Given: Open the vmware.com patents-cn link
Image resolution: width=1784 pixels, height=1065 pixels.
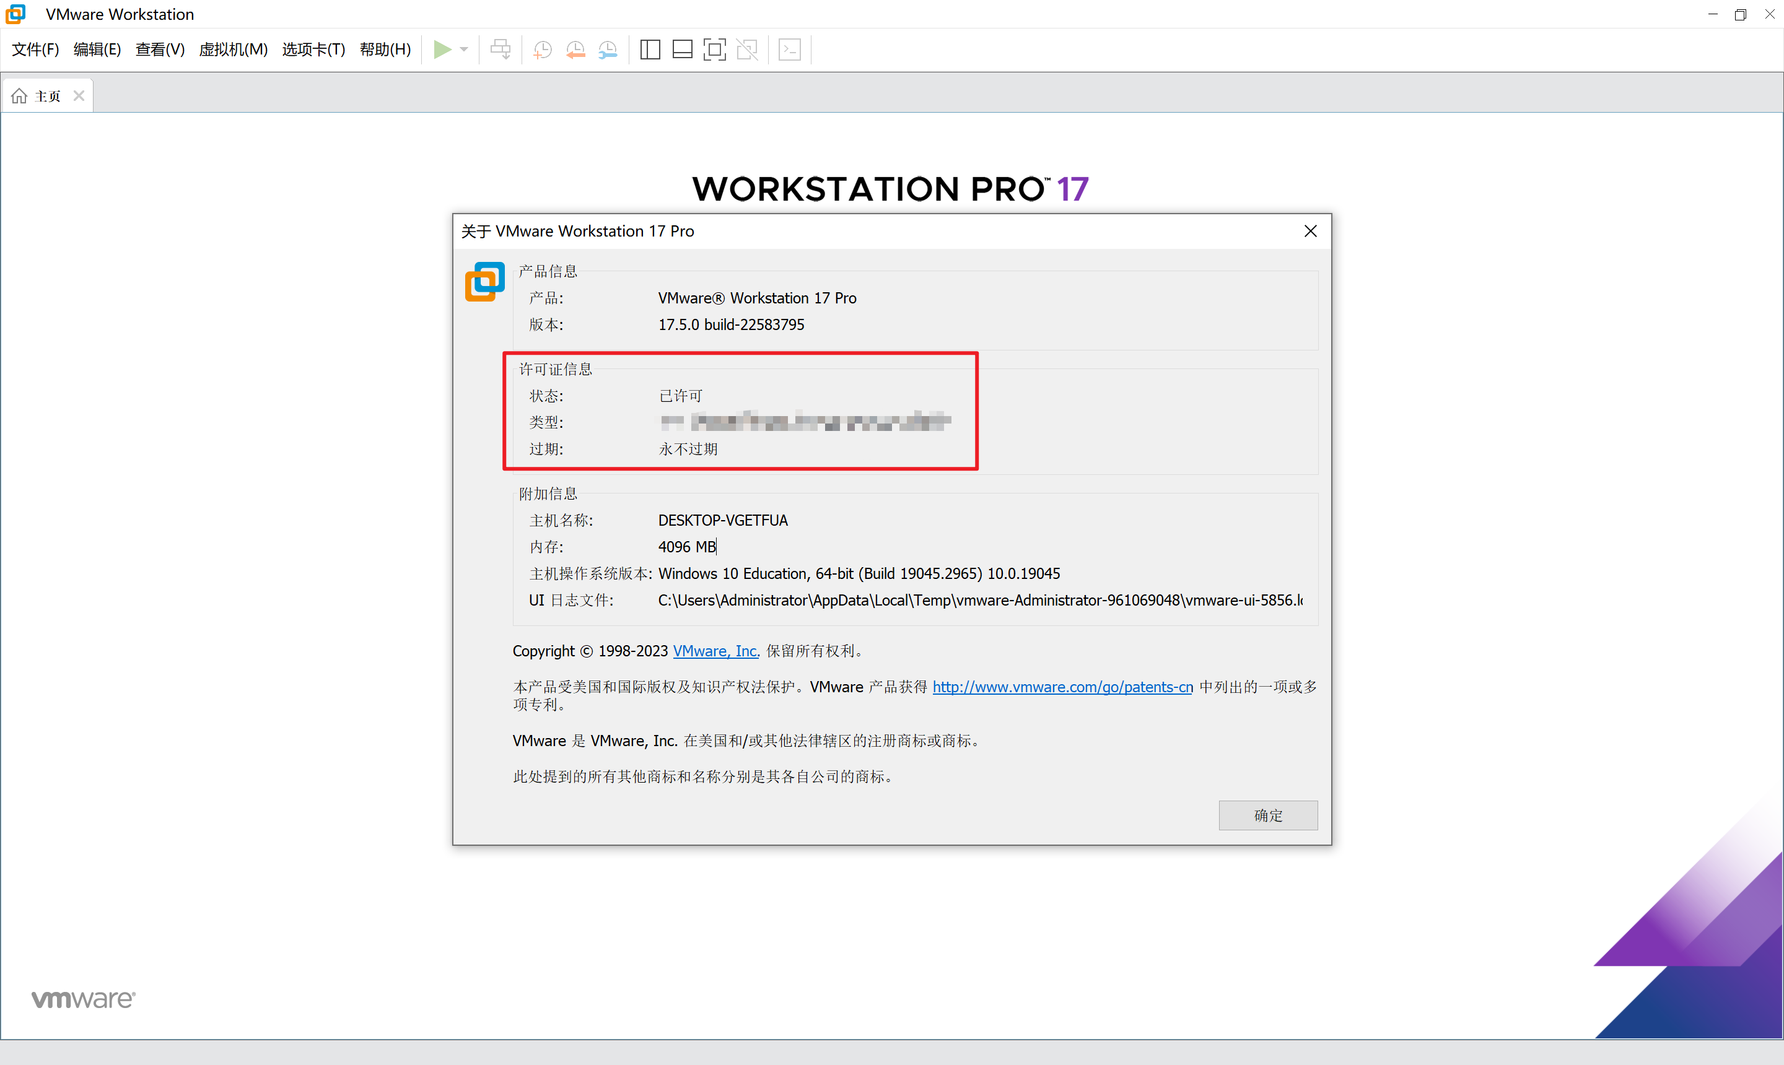Looking at the screenshot, I should click(x=1062, y=687).
